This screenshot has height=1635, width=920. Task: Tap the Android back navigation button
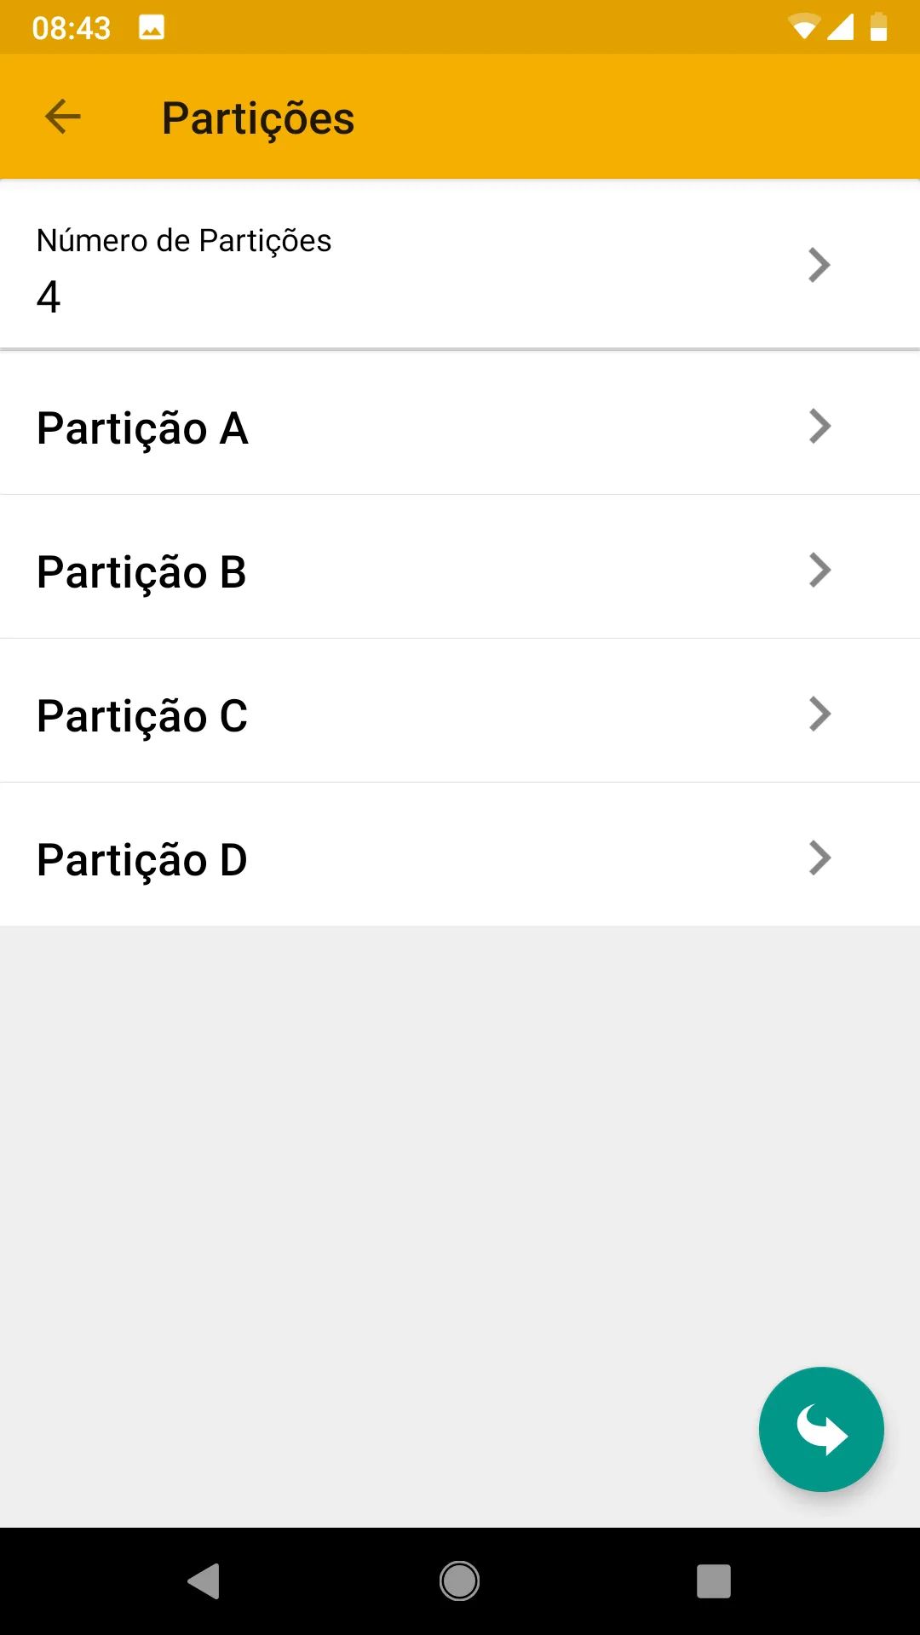[204, 1581]
